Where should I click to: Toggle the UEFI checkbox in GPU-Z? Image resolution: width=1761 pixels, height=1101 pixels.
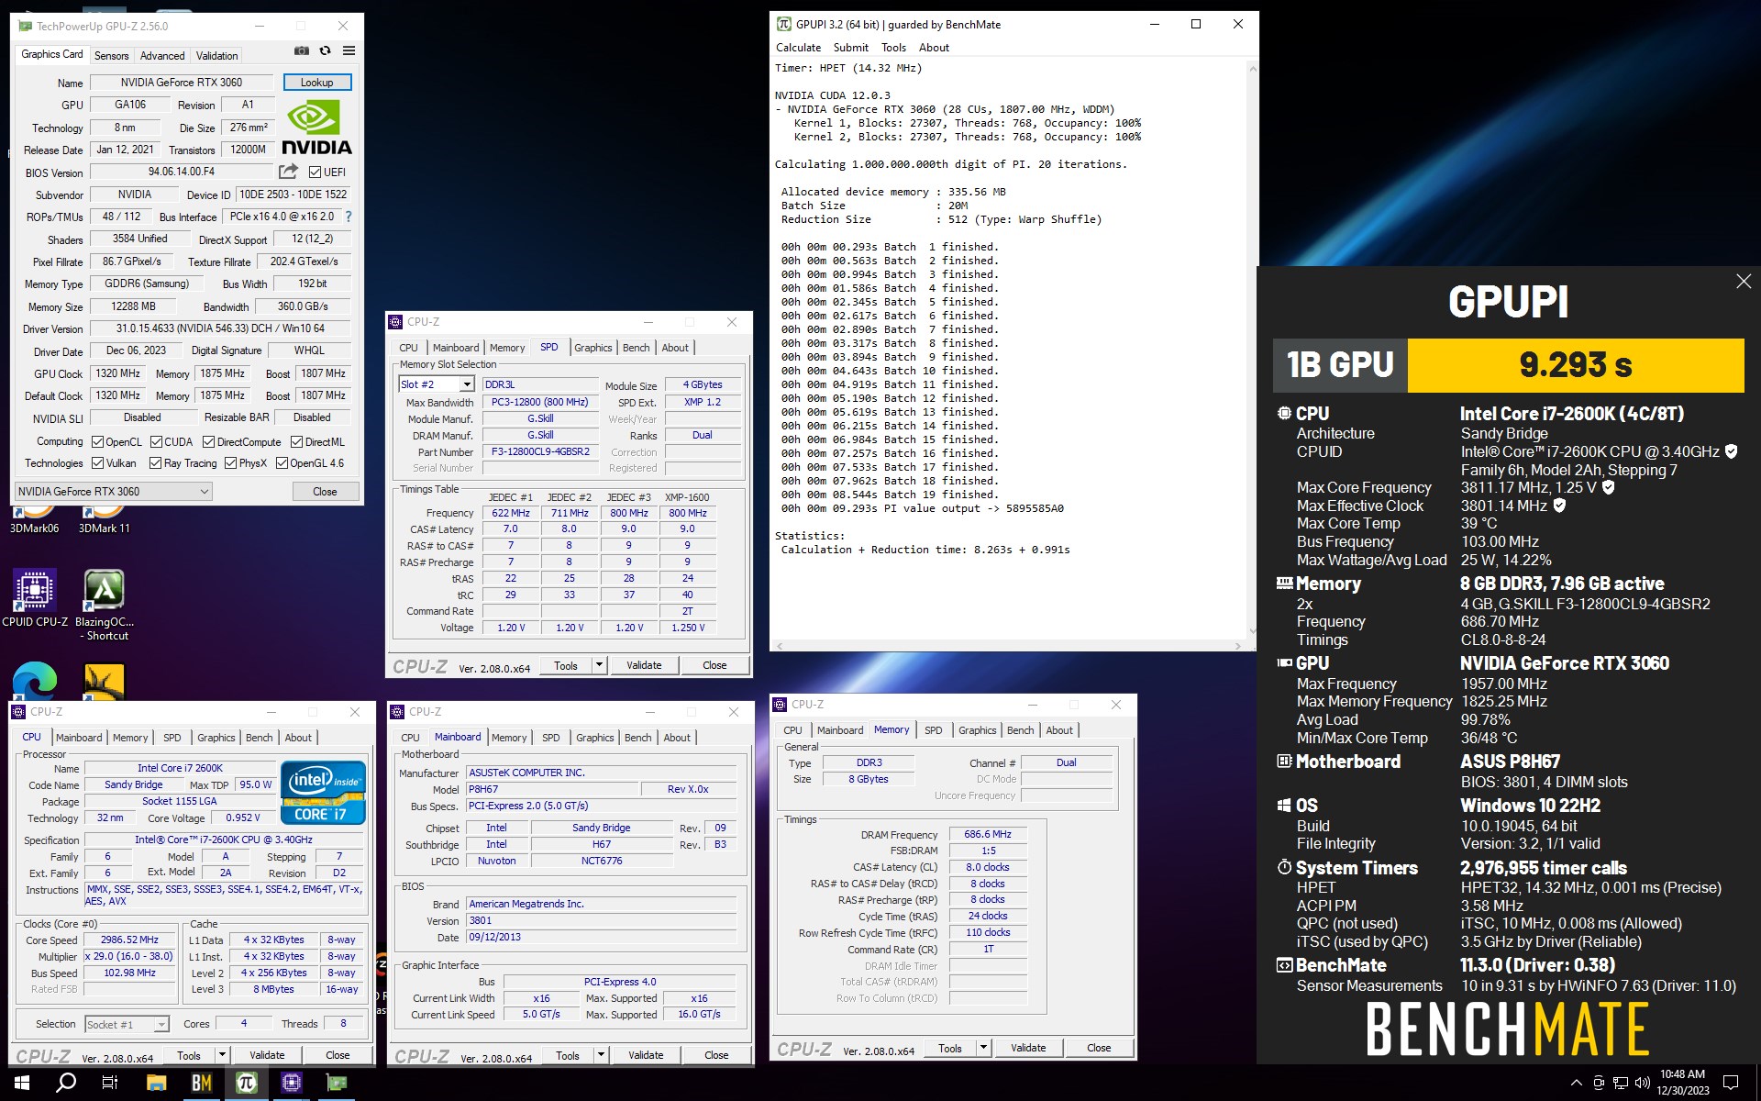315,172
